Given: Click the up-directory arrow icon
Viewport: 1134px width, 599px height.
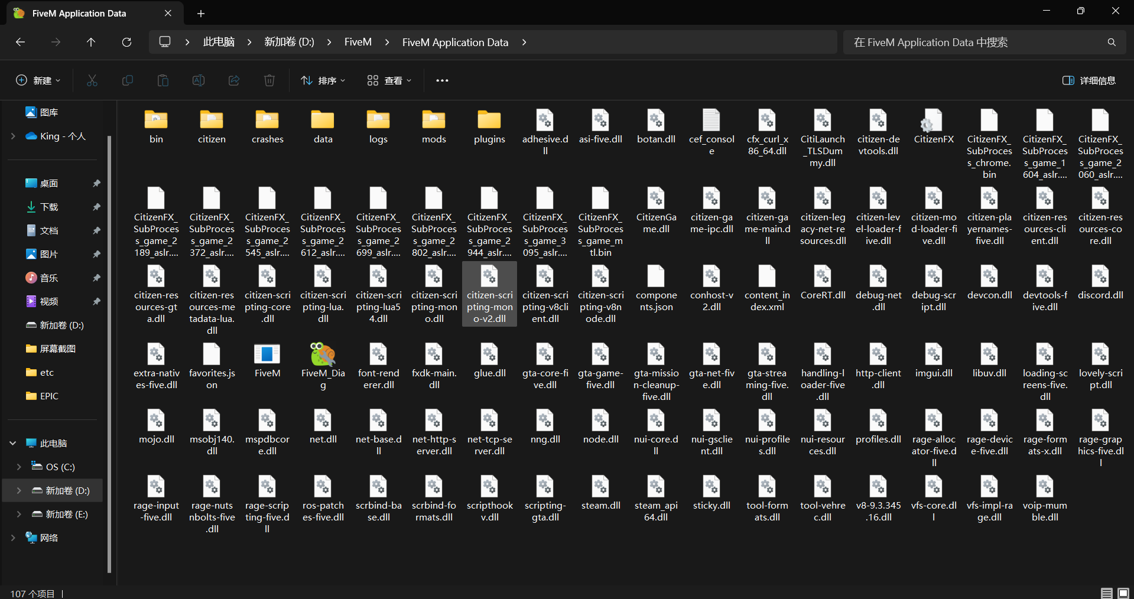Looking at the screenshot, I should (x=91, y=43).
